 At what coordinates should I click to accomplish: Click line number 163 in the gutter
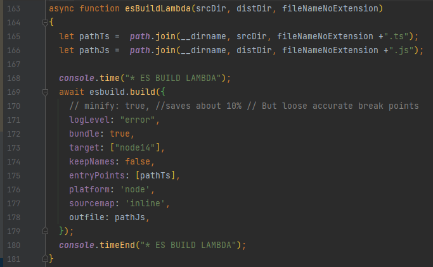[13, 9]
